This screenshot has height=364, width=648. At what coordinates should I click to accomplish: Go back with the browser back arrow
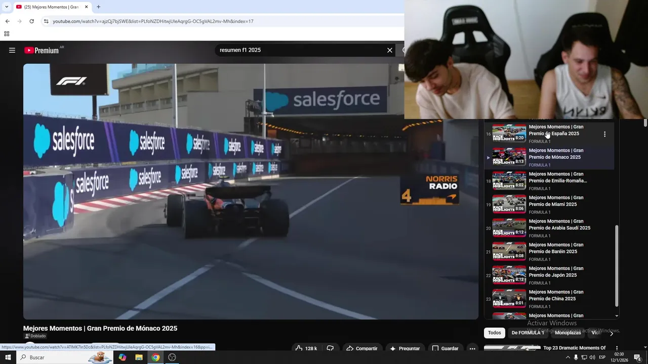tap(7, 21)
